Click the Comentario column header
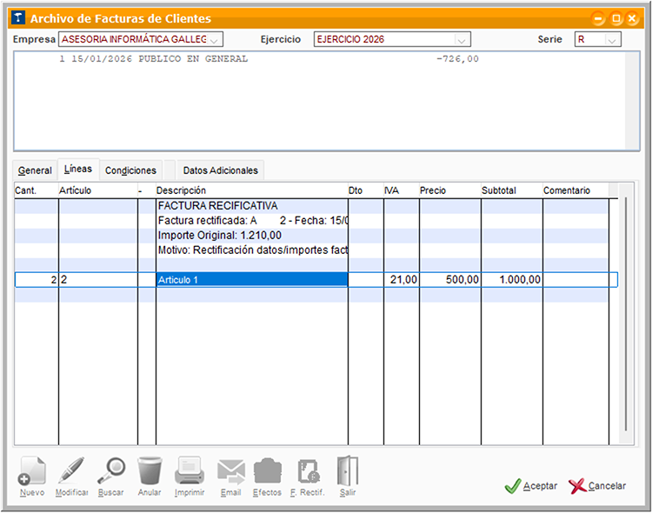This screenshot has height=513, width=652. (575, 190)
